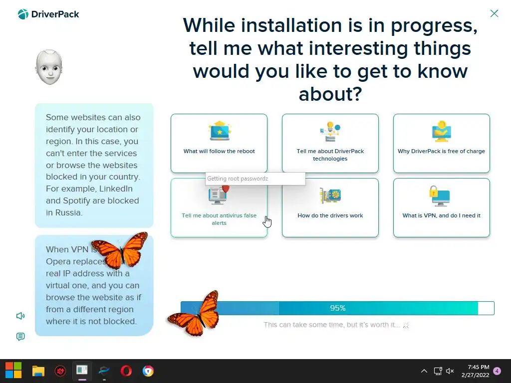Click the laptop with star icon
Image resolution: width=511 pixels, height=383 pixels.
click(220, 131)
